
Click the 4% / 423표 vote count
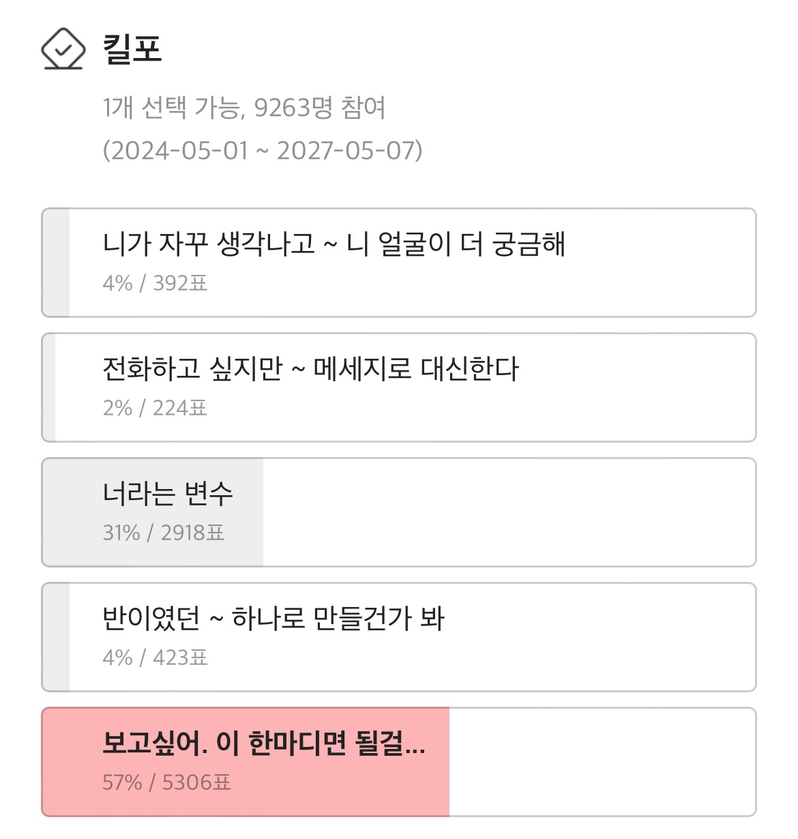[155, 658]
